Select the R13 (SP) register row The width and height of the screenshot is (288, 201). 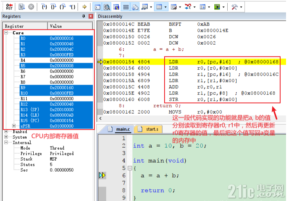(x=56, y=109)
